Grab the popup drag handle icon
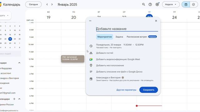200x112 pixels. click(x=90, y=21)
